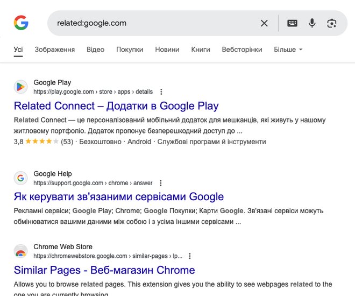Select the Усі tab

(18, 50)
